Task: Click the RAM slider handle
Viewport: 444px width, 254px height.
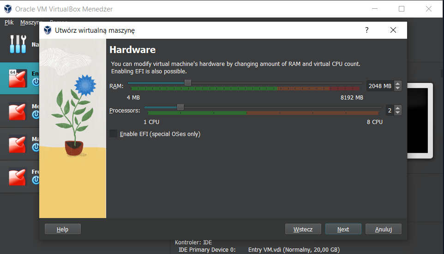Action: point(187,83)
